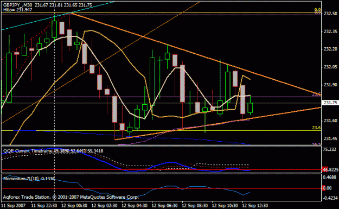
Task: Click the 232.05 price scale label
Action: click(330, 67)
